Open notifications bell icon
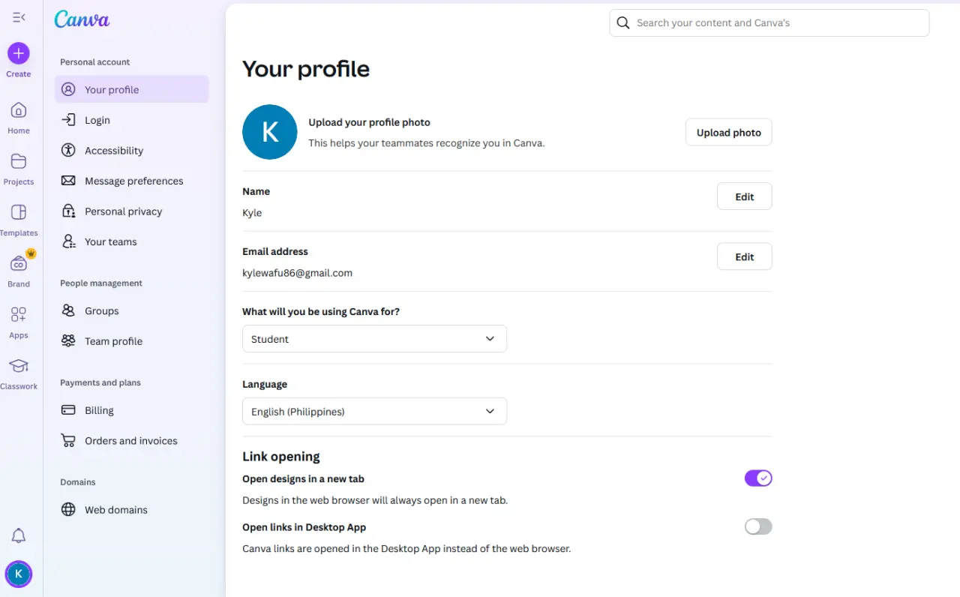The height and width of the screenshot is (597, 960). click(x=19, y=535)
